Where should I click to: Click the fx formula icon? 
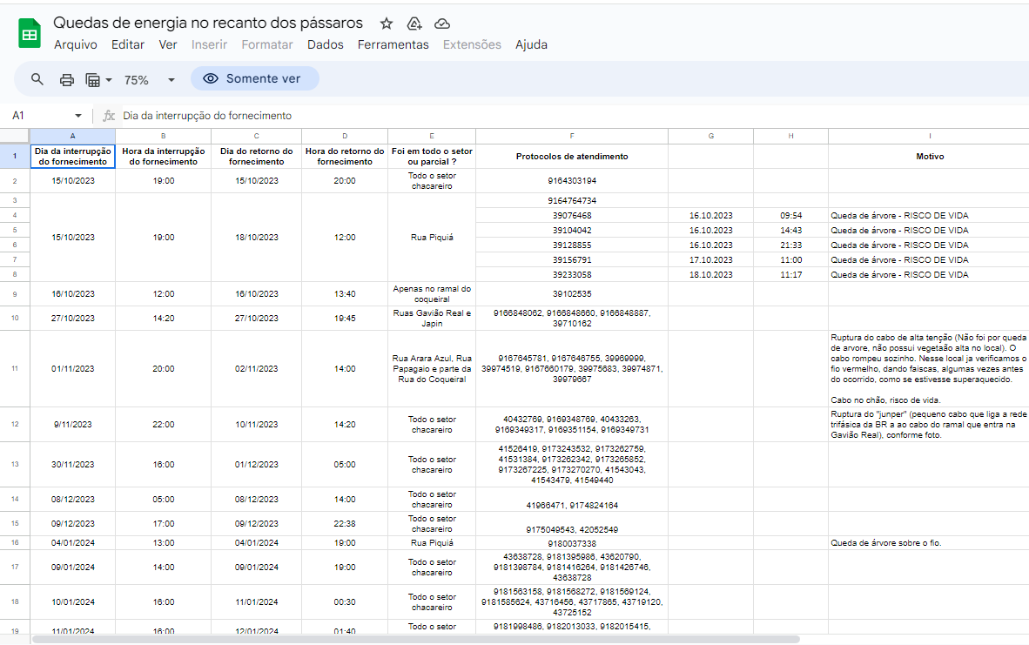click(x=109, y=116)
